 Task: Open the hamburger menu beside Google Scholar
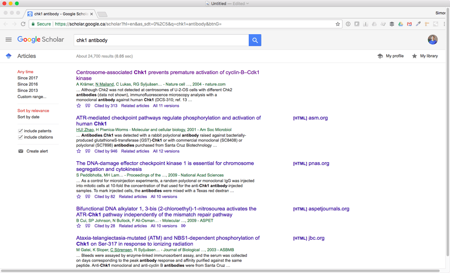[9, 39]
